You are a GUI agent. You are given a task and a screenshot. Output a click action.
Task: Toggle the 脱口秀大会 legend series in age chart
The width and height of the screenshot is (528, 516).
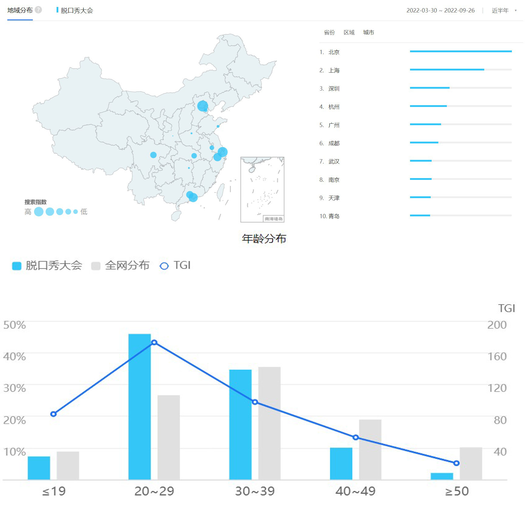pyautogui.click(x=47, y=266)
